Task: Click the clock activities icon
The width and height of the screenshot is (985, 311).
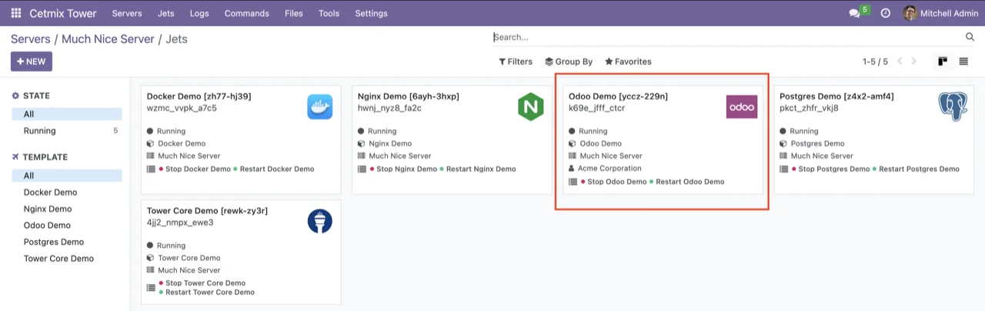Action: pyautogui.click(x=886, y=13)
